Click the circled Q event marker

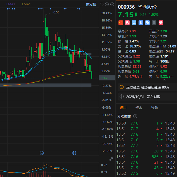point(74,153)
